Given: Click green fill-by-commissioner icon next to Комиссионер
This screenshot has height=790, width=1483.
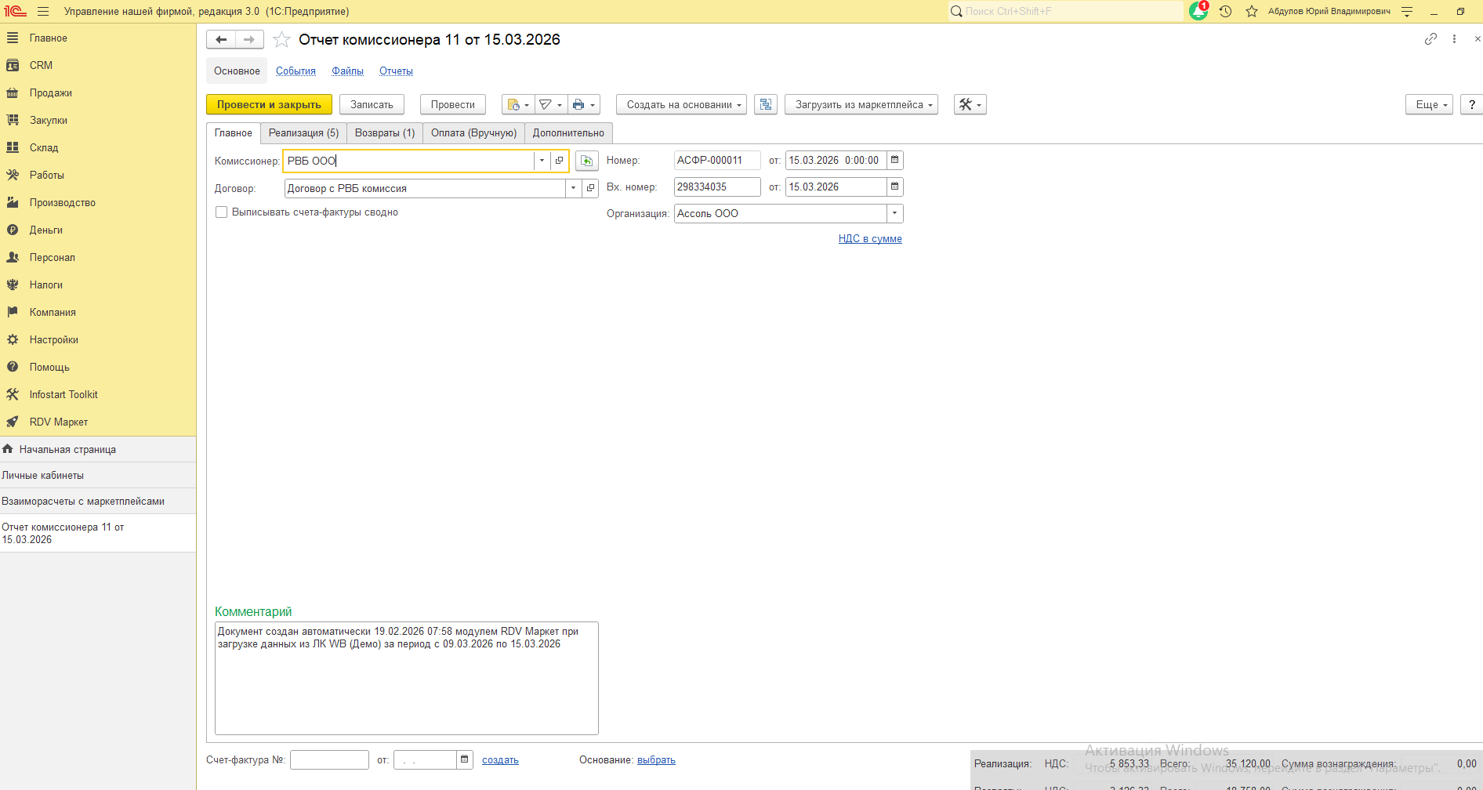Looking at the screenshot, I should click(586, 161).
